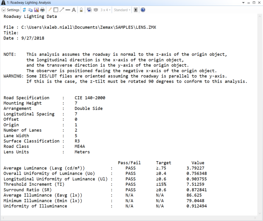Click the Threshold Increment value 7.51259
The height and width of the screenshot is (221, 263).
pyautogui.click(x=195, y=184)
